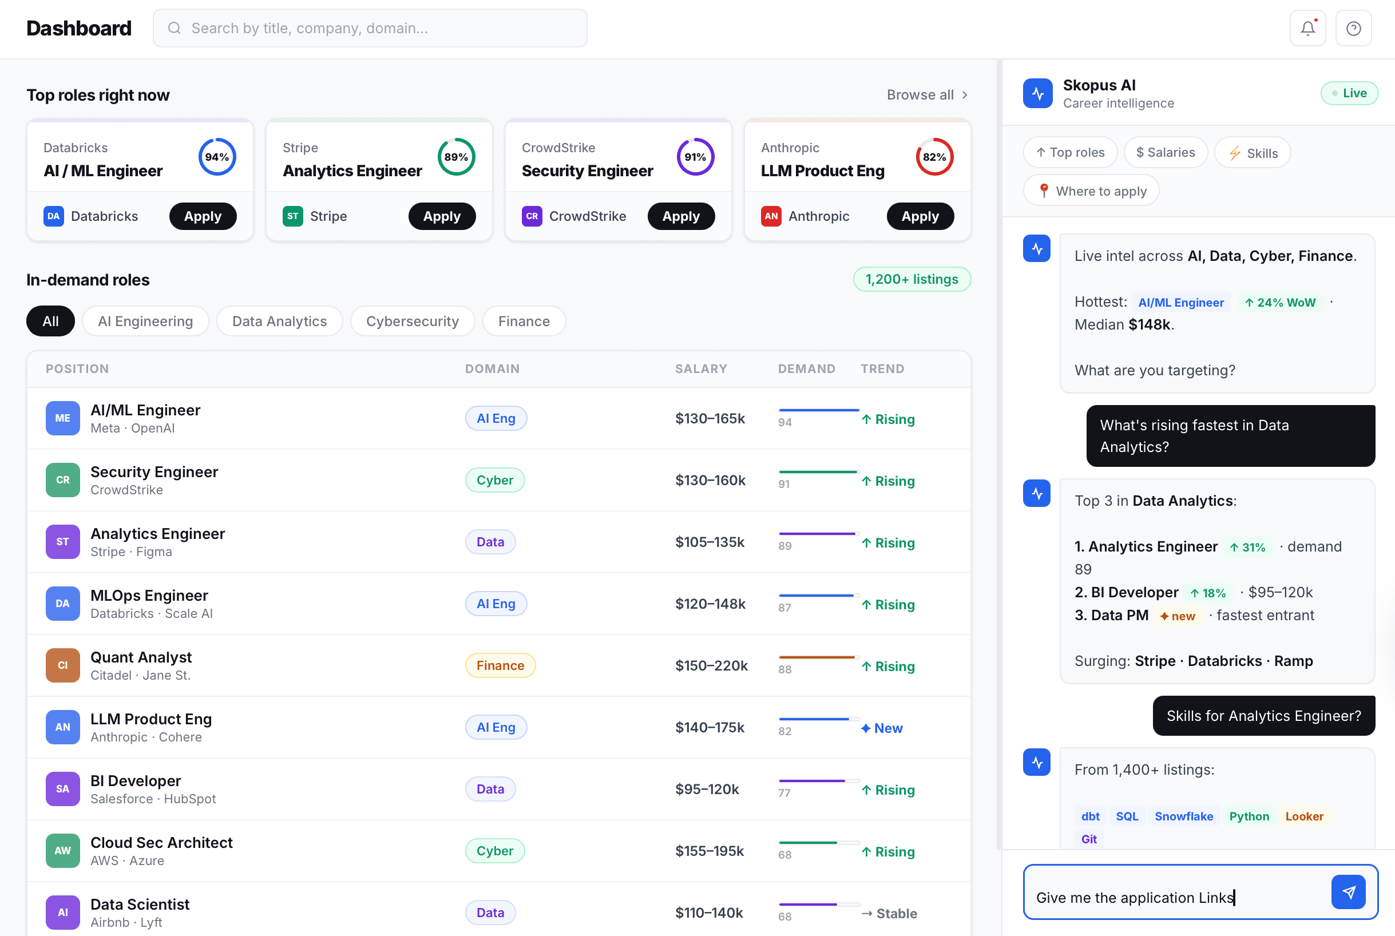1395x936 pixels.
Task: Click the New trend label for LLM Product Eng
Action: pos(882,728)
